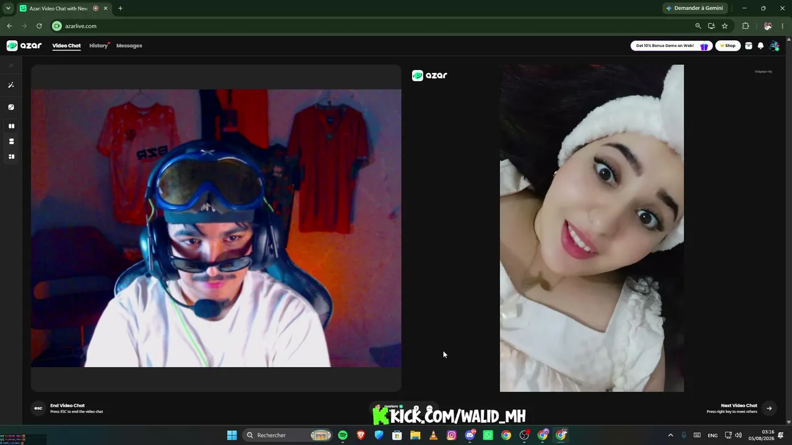Open WhatsApp from the taskbar

point(488,435)
